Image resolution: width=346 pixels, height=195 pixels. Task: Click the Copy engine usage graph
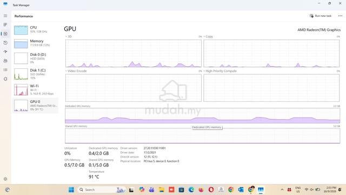click(x=271, y=53)
